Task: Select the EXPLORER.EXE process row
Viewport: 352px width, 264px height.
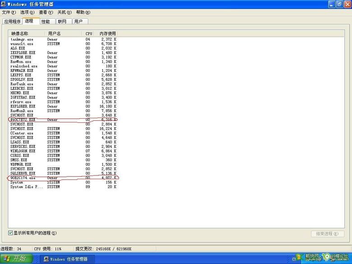Action: tap(63, 107)
